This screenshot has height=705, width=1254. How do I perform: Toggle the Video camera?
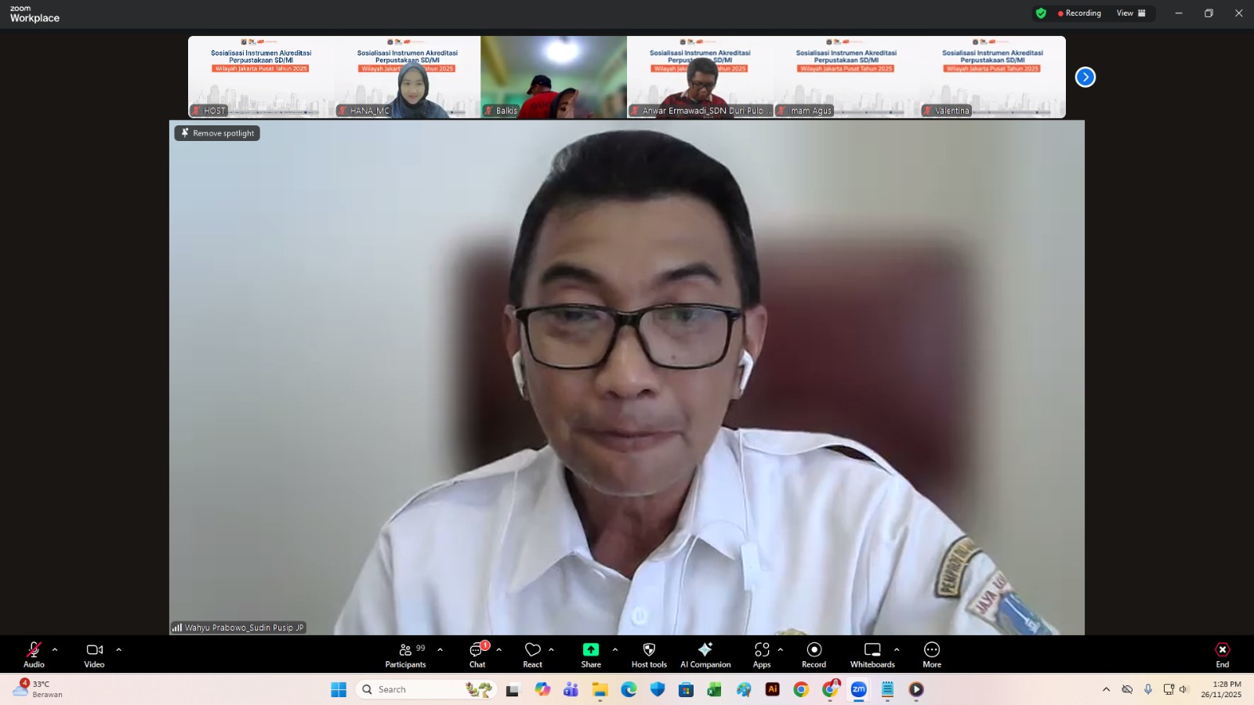pos(94,655)
